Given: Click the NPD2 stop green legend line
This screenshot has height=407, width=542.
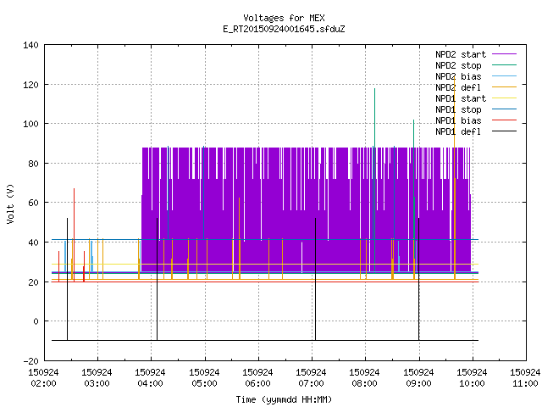Looking at the screenshot, I should (x=504, y=65).
